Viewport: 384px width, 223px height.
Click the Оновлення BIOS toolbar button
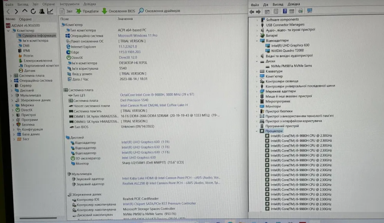pos(118,11)
